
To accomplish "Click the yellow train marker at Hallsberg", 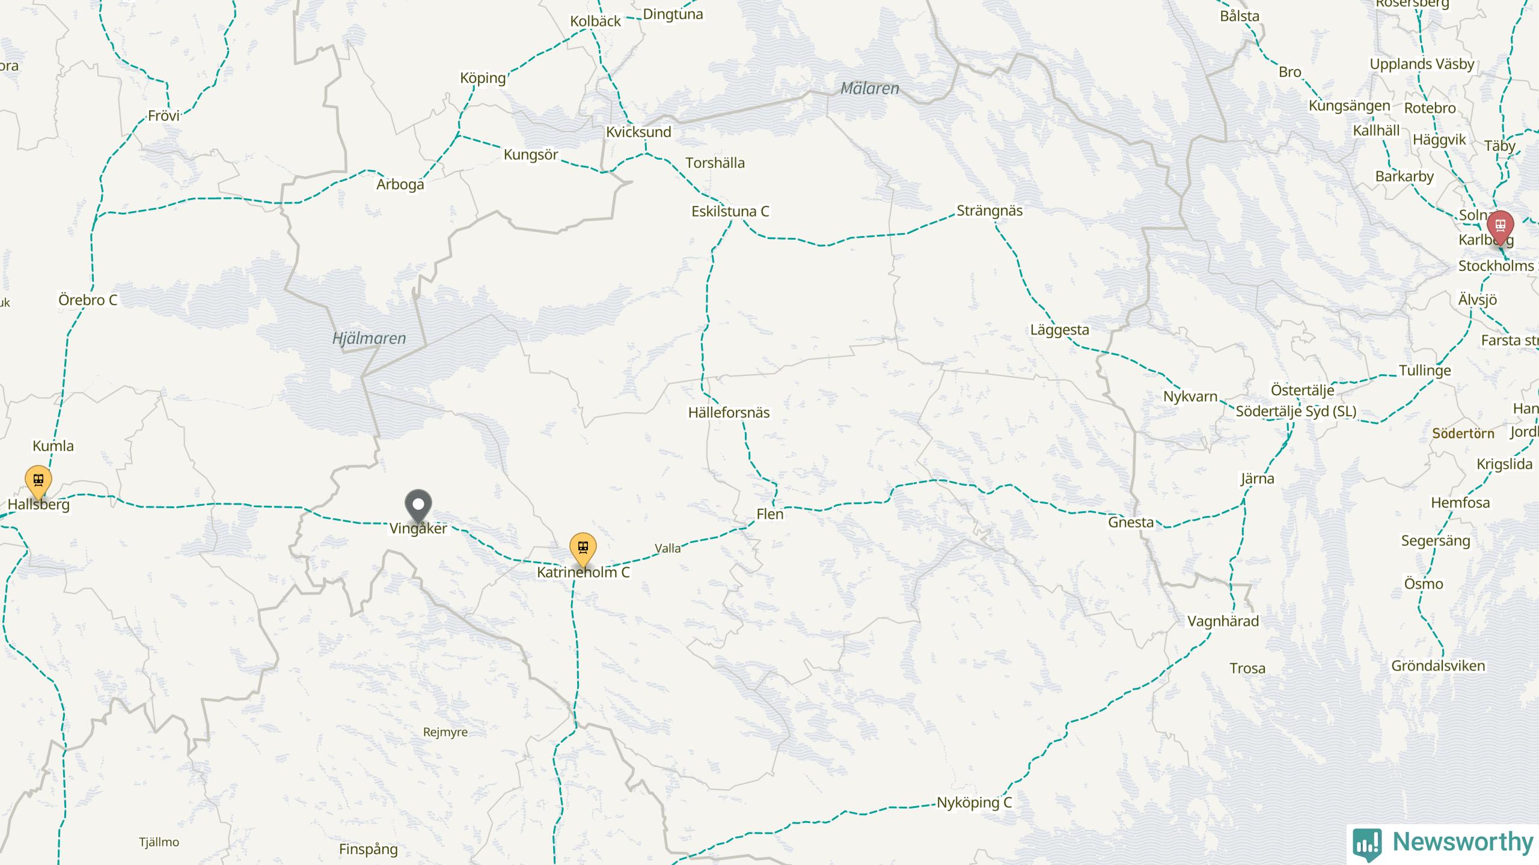I will click(38, 482).
